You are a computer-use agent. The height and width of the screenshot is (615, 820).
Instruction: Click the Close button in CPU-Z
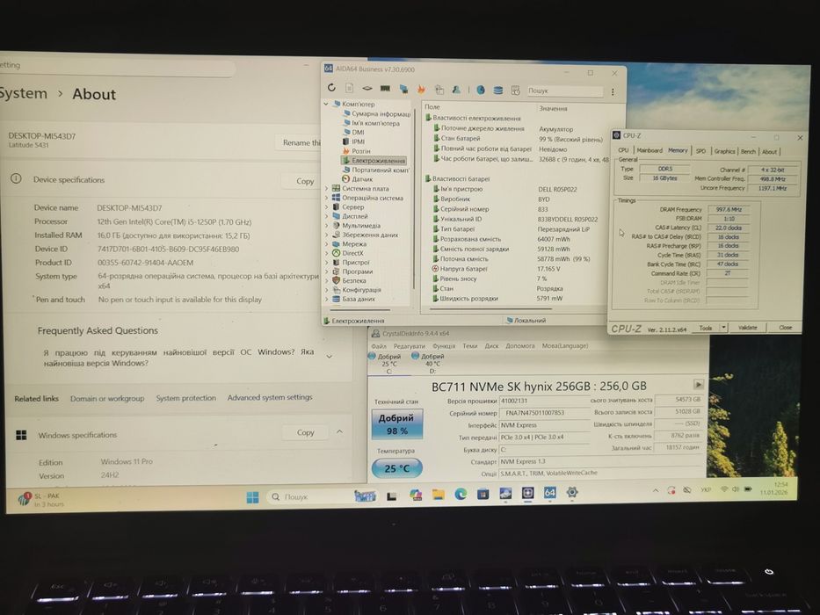[x=785, y=328]
